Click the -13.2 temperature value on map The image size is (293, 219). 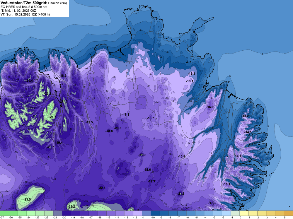(x=245, y=116)
